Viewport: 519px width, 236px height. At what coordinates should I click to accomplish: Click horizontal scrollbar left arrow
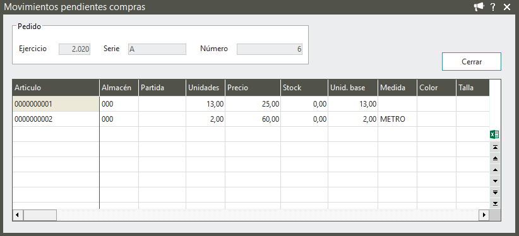(18, 215)
